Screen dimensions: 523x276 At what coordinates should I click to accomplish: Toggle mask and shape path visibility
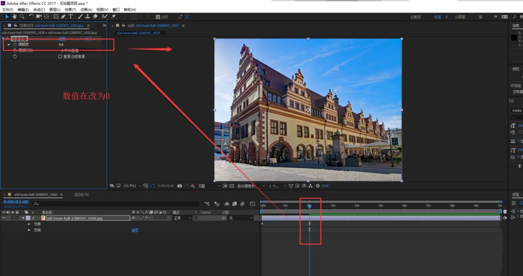coord(152,186)
